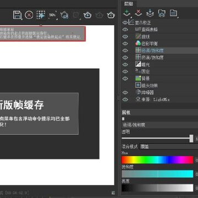Hide the 曲线 curves layer
The image size is (198, 198).
coord(125,36)
